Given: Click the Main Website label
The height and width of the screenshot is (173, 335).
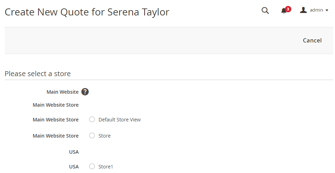Looking at the screenshot, I should 62,92.
